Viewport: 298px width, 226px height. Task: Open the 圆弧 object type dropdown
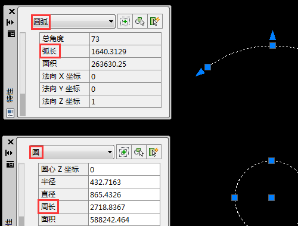[73, 21]
